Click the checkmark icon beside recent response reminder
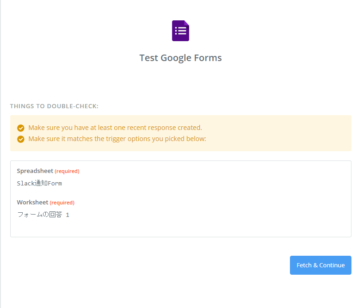Image resolution: width=357 pixels, height=308 pixels. (20, 128)
